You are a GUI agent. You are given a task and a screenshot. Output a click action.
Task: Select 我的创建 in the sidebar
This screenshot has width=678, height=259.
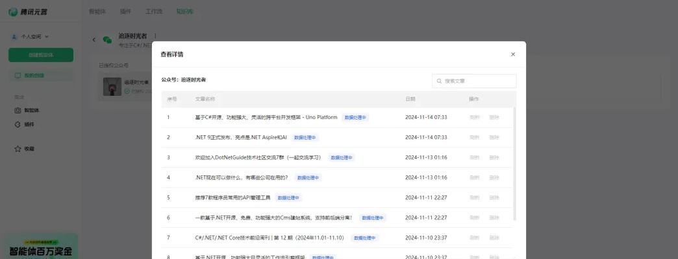point(41,75)
